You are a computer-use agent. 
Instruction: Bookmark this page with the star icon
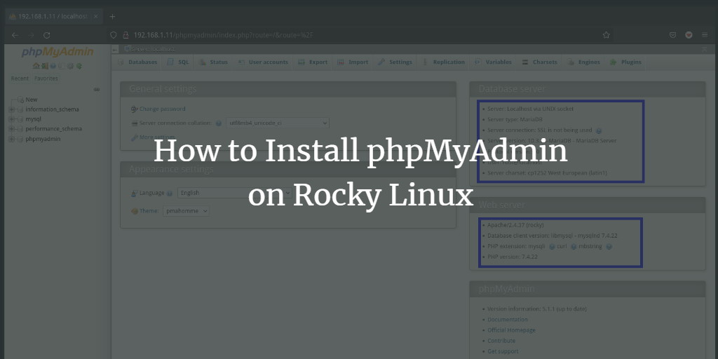(x=606, y=35)
